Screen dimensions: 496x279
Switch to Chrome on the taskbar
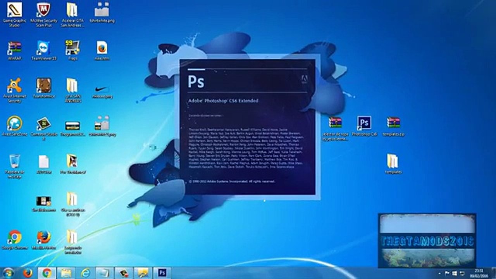click(47, 273)
